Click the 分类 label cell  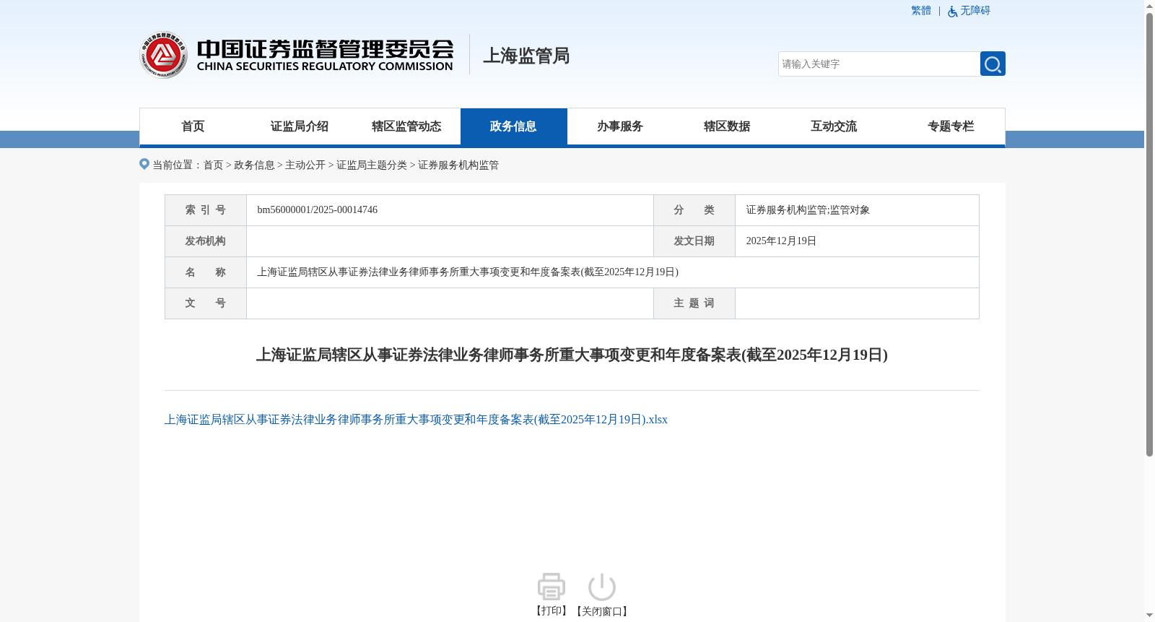[694, 210]
